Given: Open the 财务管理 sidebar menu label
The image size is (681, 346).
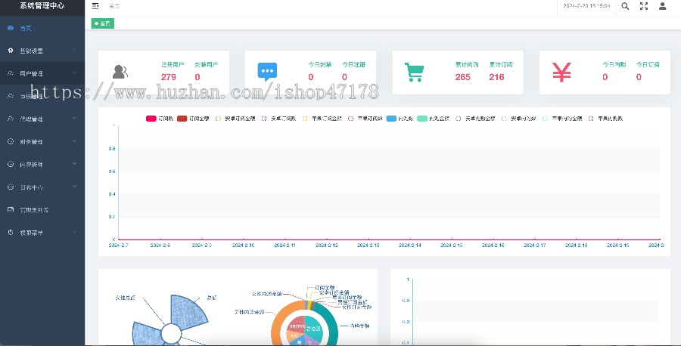Looking at the screenshot, I should click(x=31, y=141).
